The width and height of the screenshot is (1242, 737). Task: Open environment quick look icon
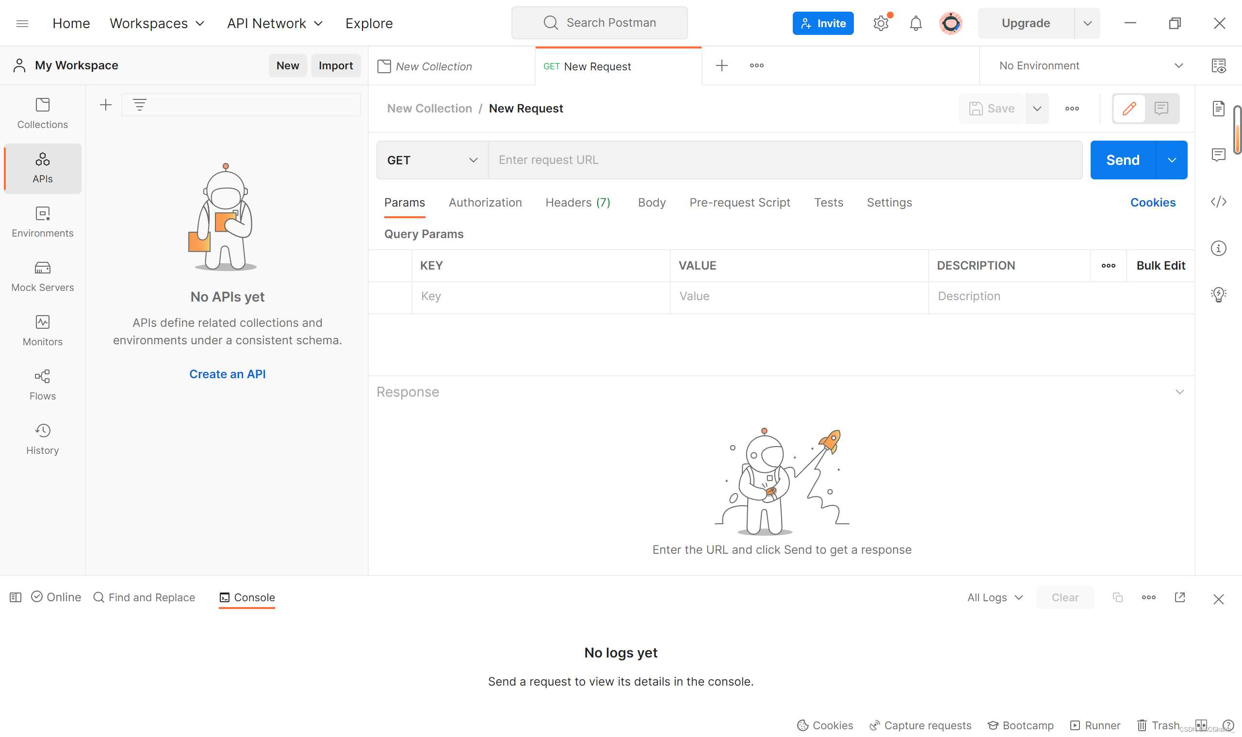(x=1218, y=65)
